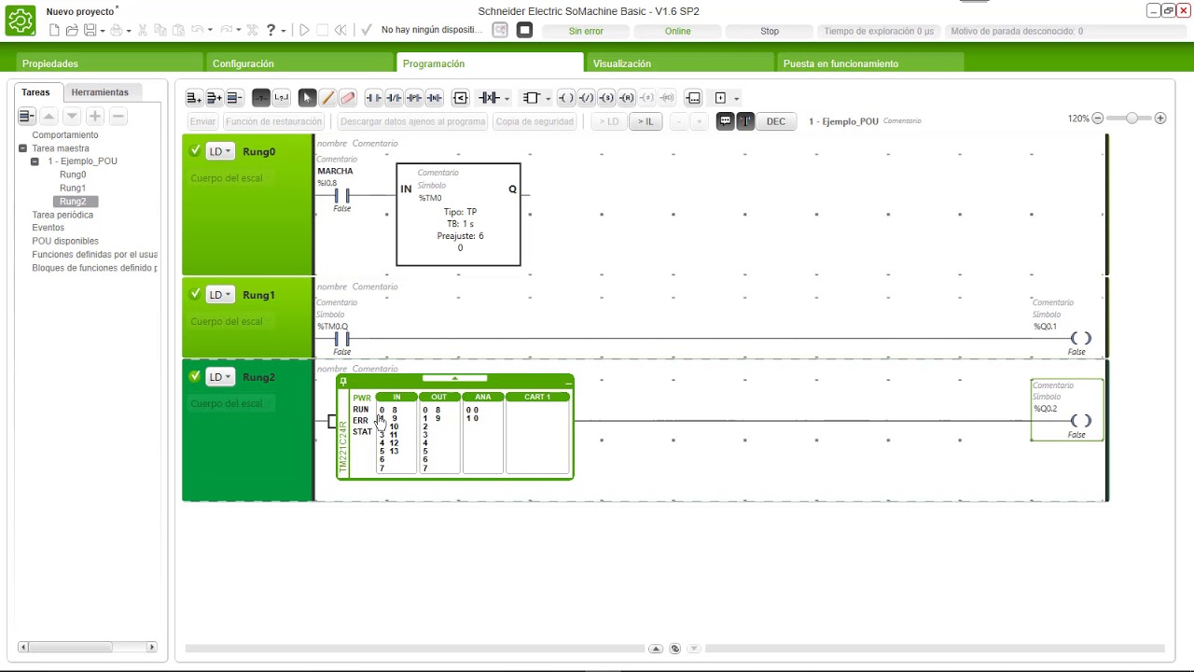Click the Rung2 green checkmark
The height and width of the screenshot is (672, 1194).
(x=195, y=376)
